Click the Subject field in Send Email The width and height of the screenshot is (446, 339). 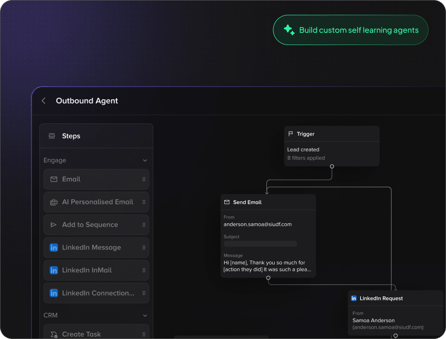pos(260,244)
